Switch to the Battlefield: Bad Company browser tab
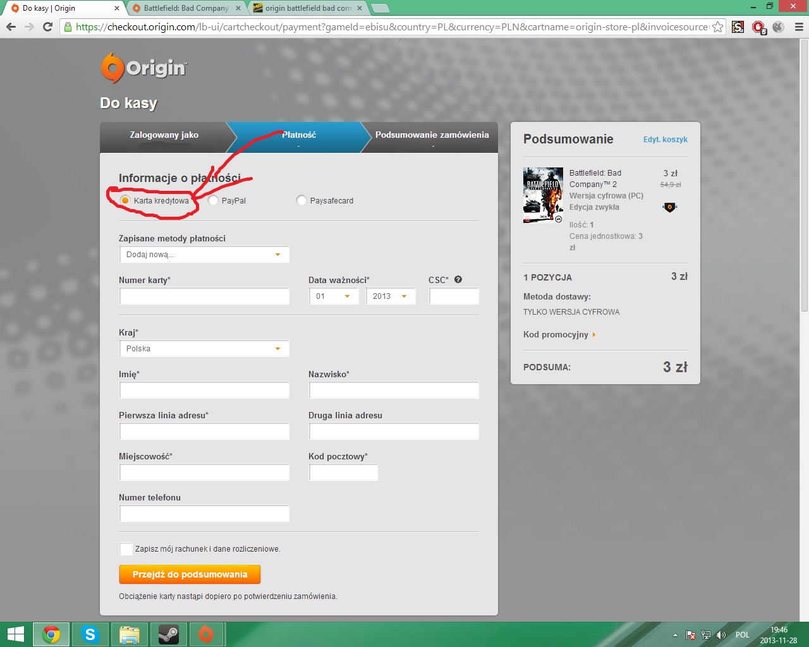Viewport: 809px width, 647px height. click(186, 8)
